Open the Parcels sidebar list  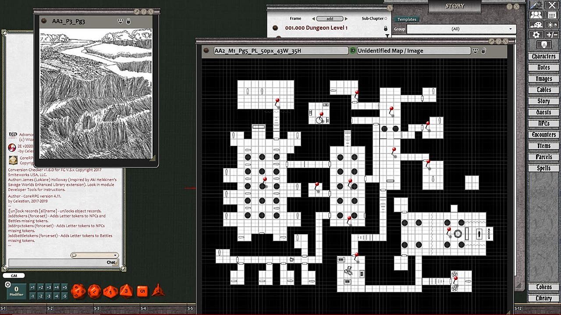click(543, 157)
